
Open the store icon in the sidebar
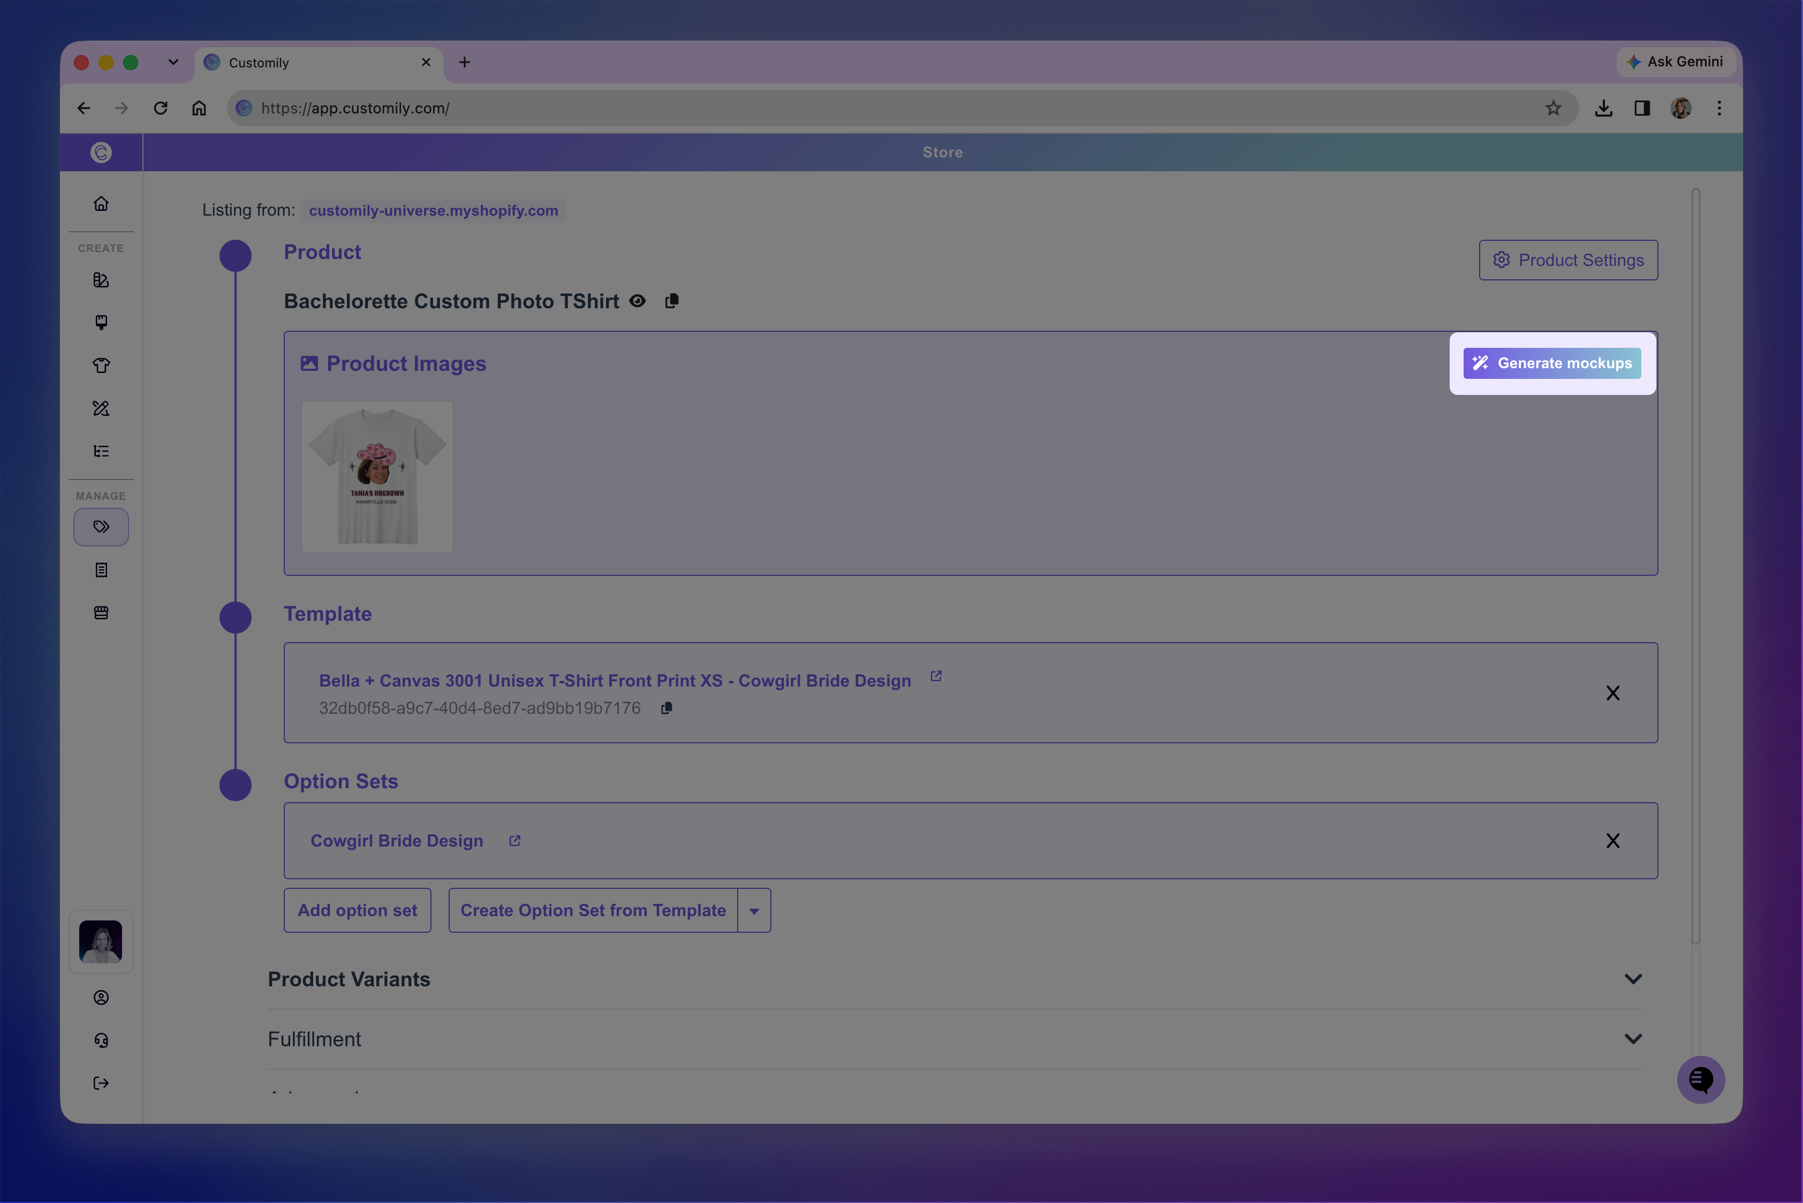pyautogui.click(x=101, y=612)
